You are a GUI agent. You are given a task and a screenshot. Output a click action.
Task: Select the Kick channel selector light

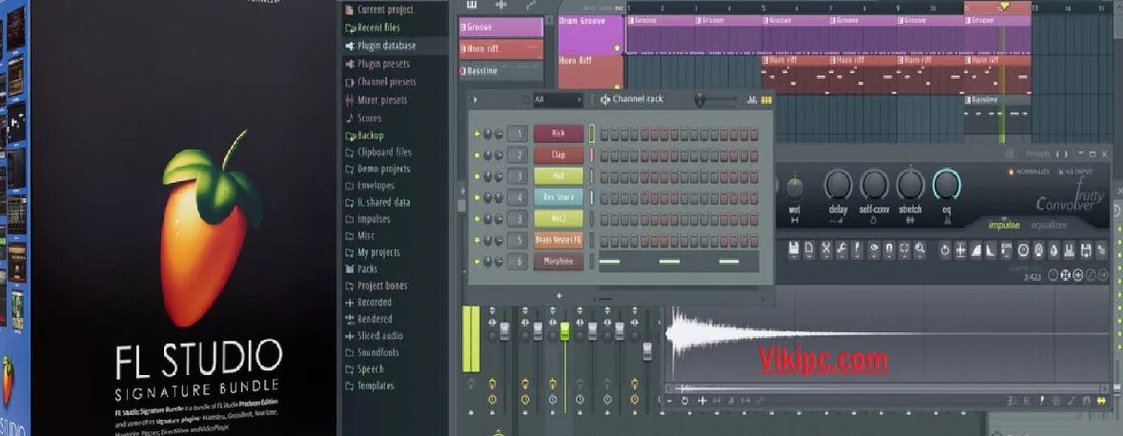click(592, 133)
